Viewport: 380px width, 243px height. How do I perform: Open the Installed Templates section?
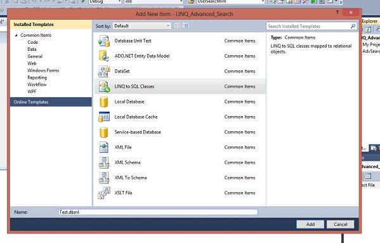(51, 25)
